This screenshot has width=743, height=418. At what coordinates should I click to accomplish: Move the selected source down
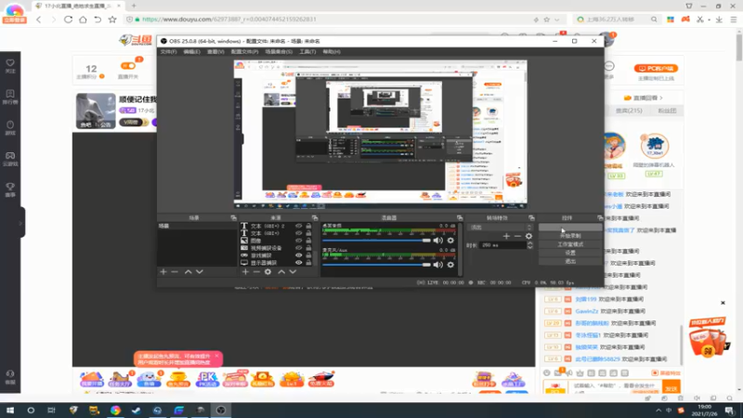point(293,272)
